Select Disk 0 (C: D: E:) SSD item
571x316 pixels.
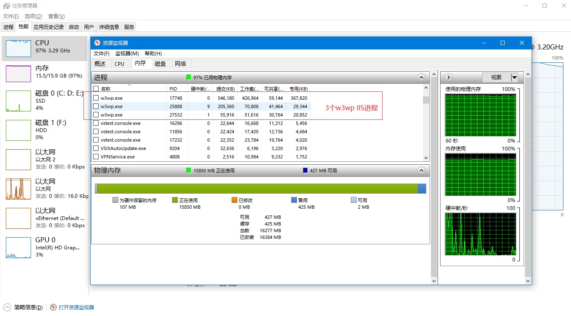pyautogui.click(x=44, y=101)
